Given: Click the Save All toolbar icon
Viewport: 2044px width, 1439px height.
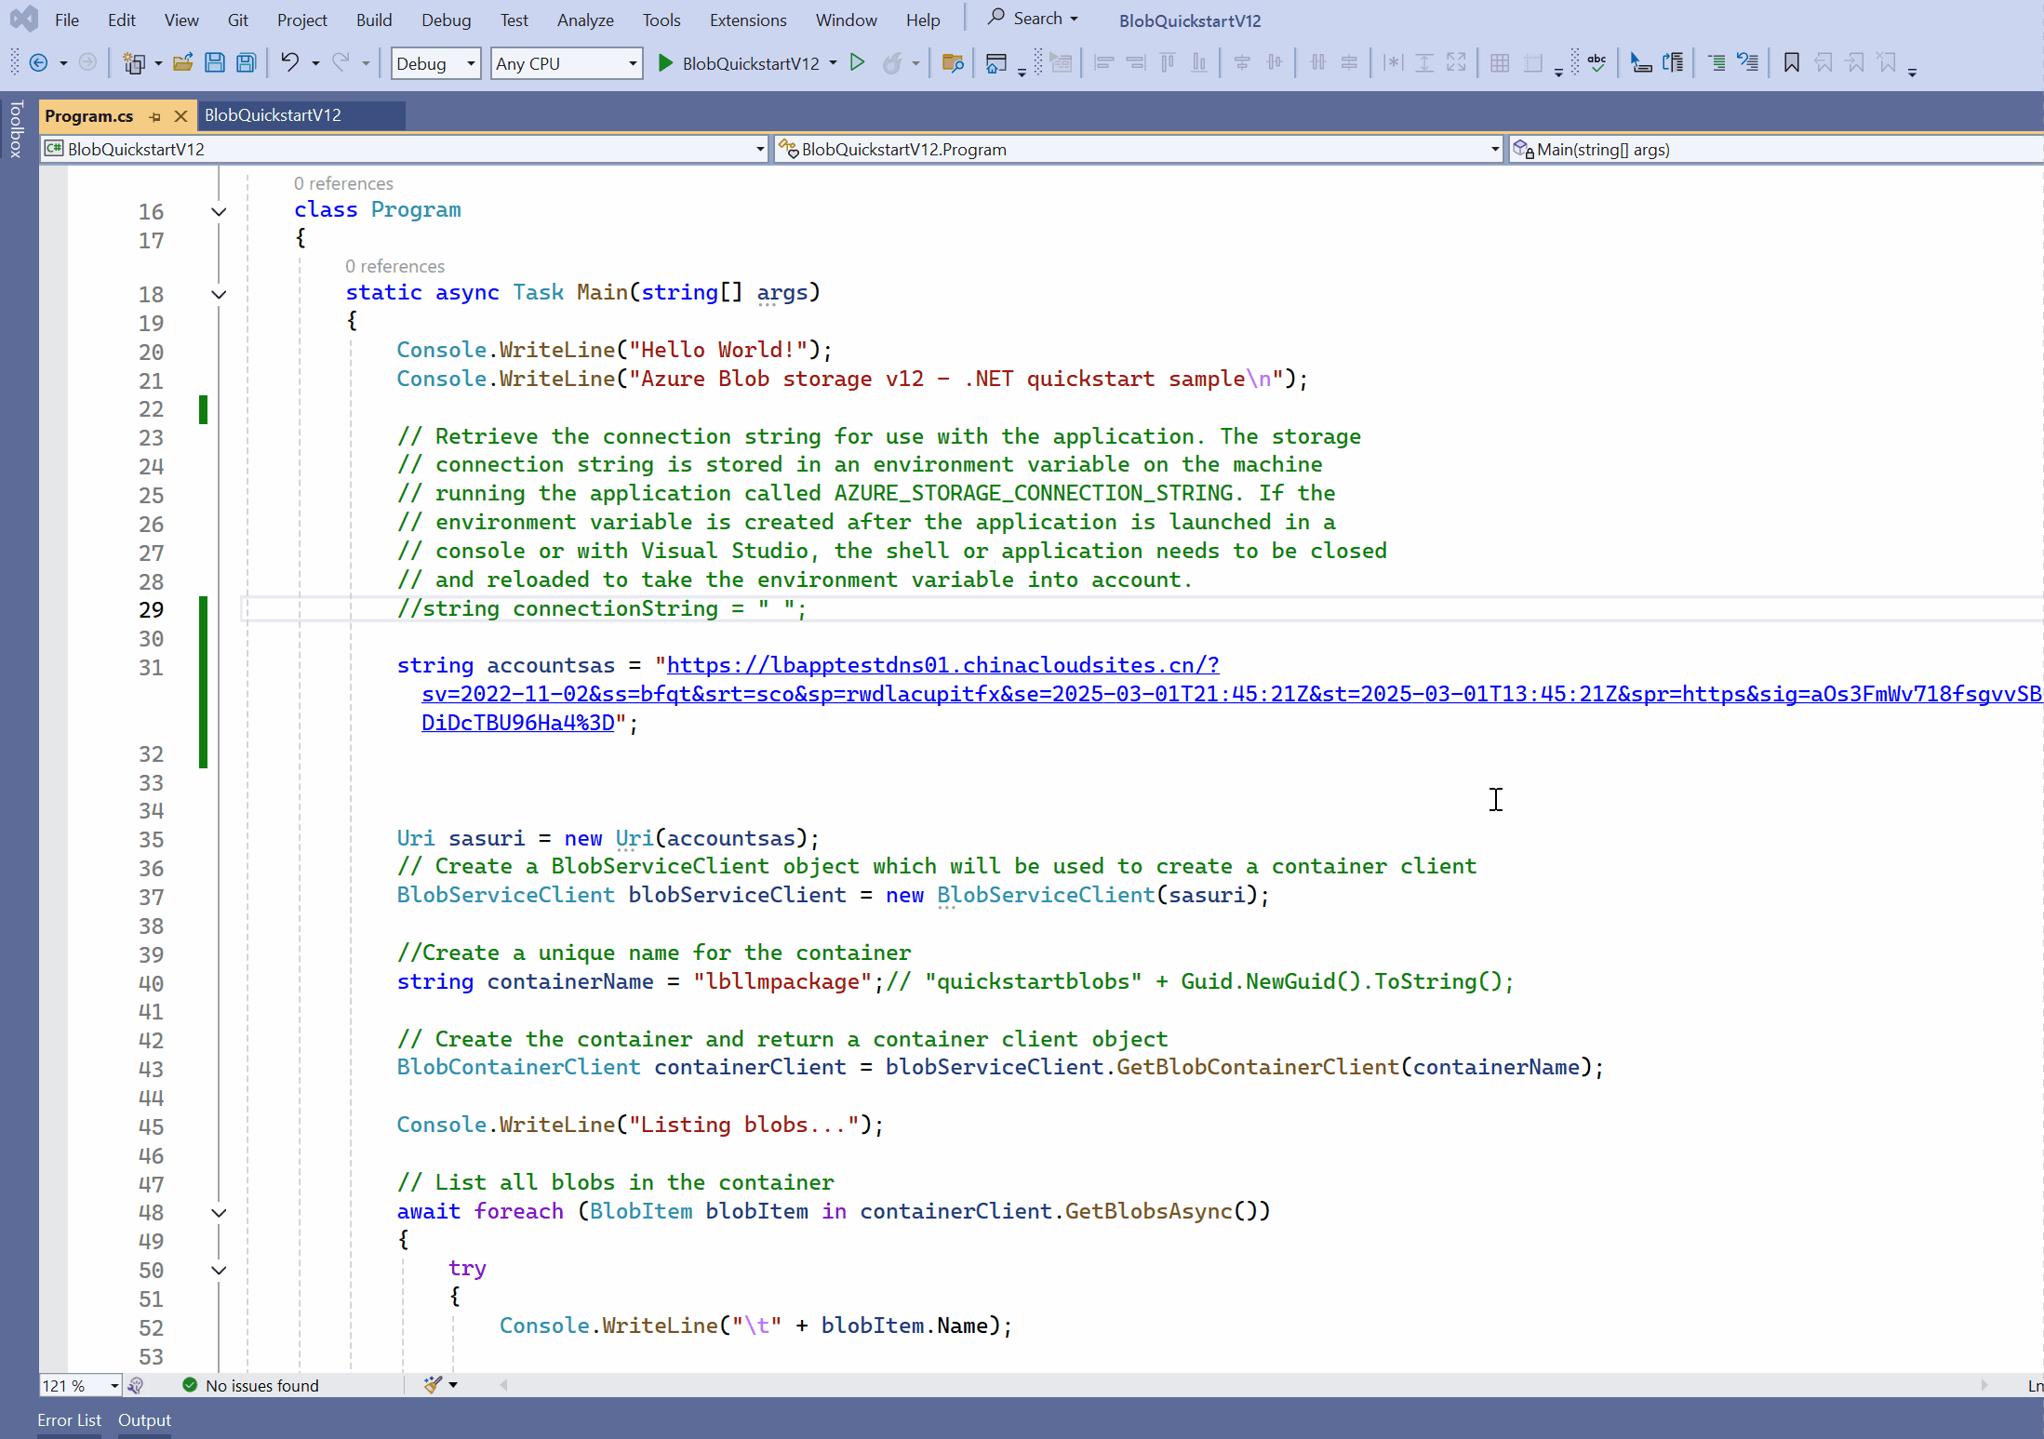Looking at the screenshot, I should coord(246,63).
